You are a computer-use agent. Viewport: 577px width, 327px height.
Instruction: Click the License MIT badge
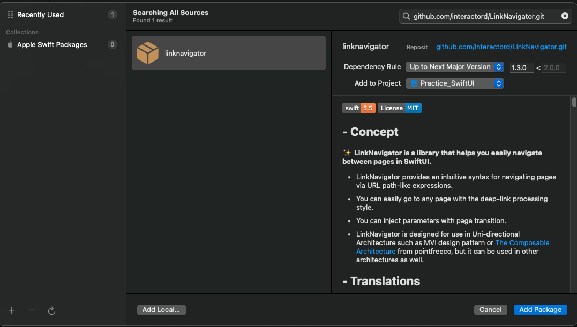pos(399,108)
